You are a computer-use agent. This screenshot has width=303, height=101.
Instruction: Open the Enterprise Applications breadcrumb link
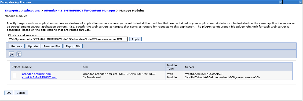[x=22, y=11]
